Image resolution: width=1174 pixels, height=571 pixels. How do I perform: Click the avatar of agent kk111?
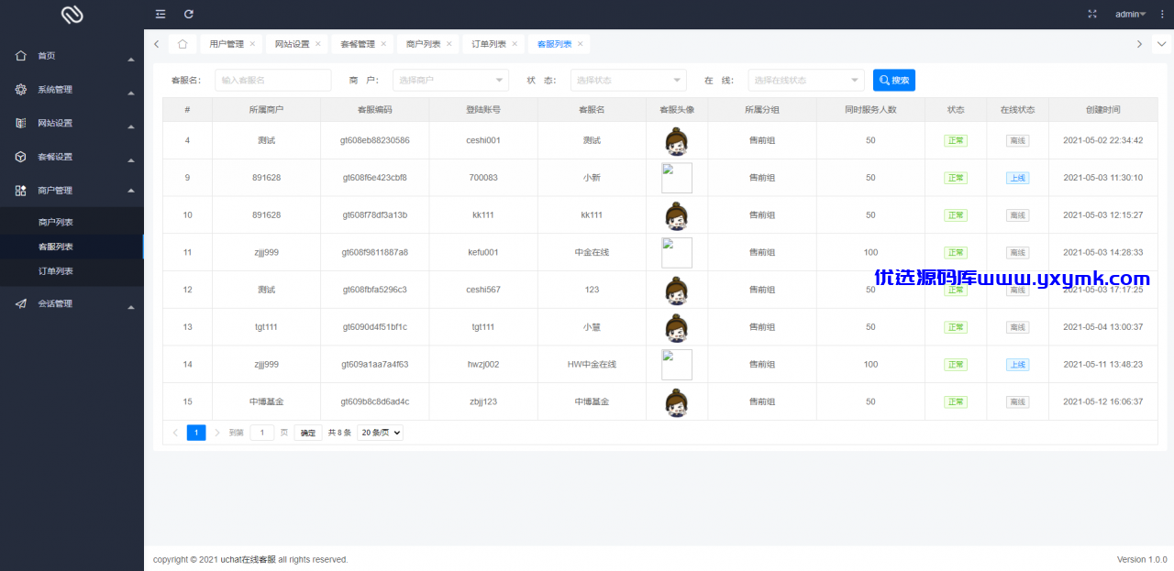677,215
